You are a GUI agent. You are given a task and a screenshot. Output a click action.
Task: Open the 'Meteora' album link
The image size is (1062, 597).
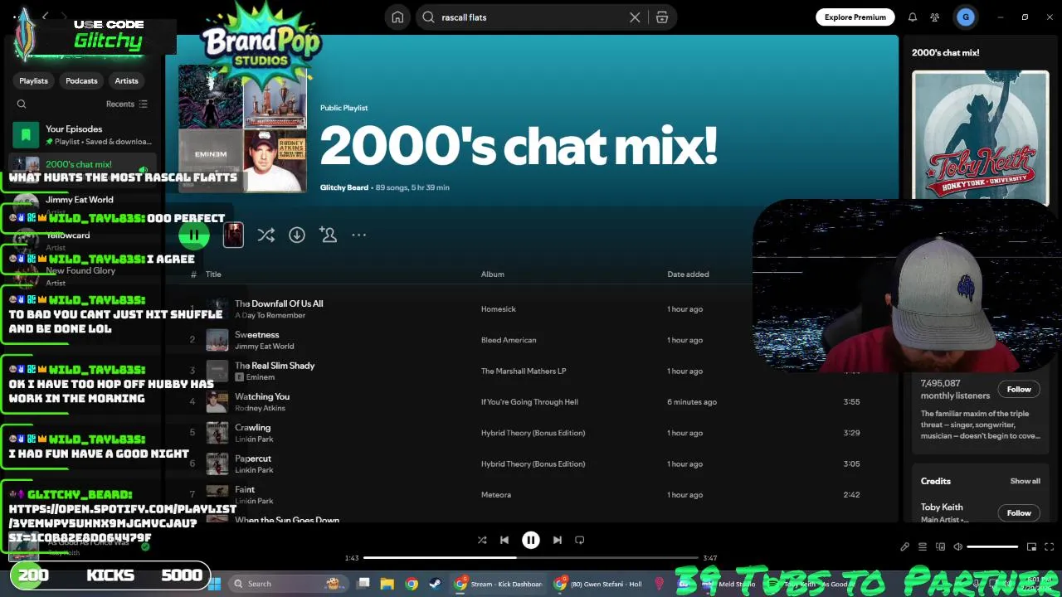tap(496, 495)
